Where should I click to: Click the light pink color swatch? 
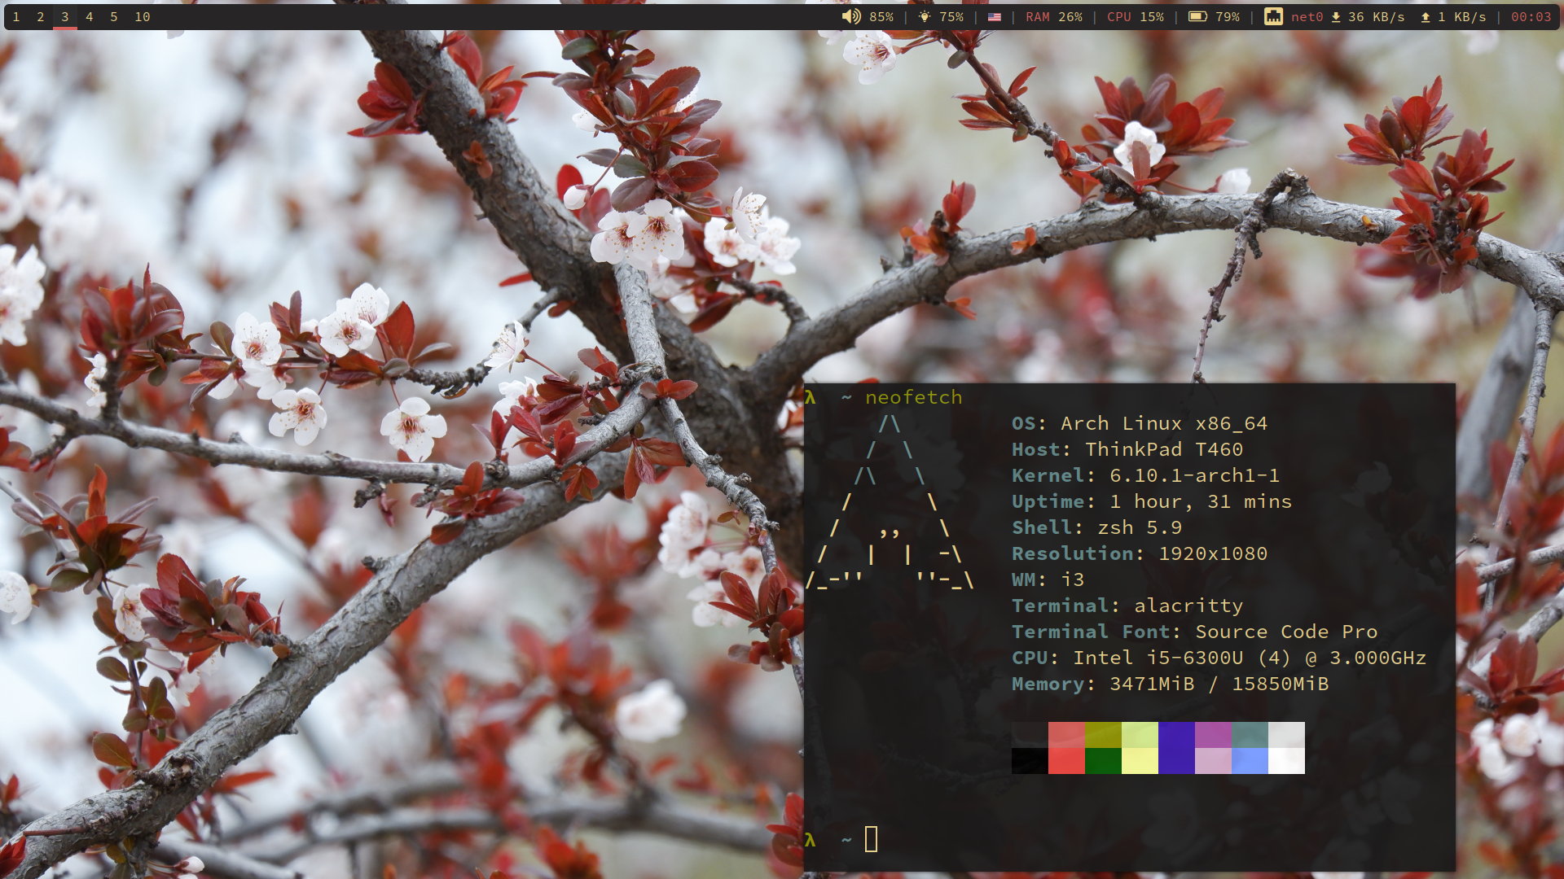click(x=1213, y=761)
